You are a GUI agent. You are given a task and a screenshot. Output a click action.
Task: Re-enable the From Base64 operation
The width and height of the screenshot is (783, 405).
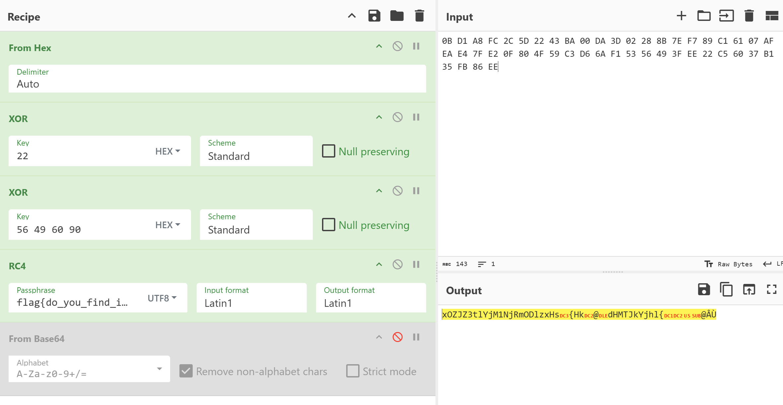(397, 337)
